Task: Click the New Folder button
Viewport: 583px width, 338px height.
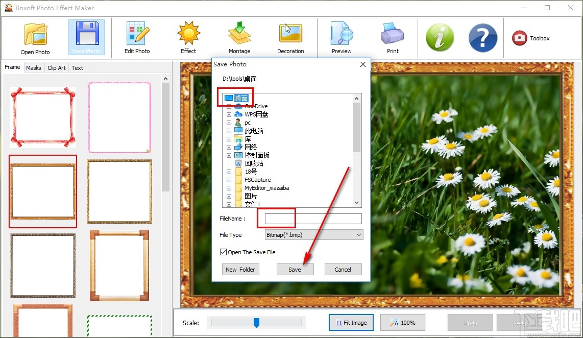Action: 240,270
